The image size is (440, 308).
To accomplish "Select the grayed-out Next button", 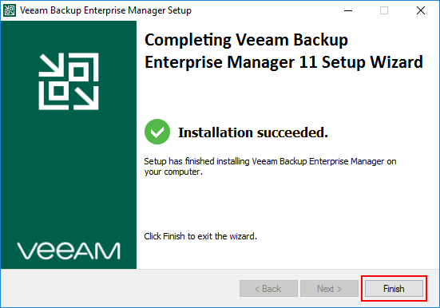I will [x=329, y=288].
